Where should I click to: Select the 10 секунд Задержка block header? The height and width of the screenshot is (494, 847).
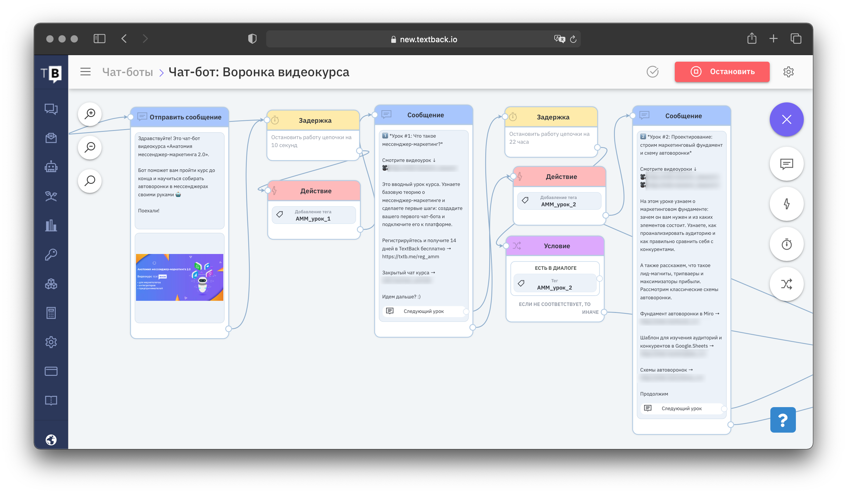click(x=313, y=120)
